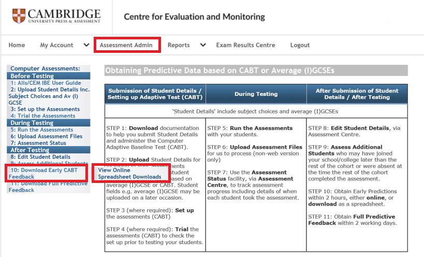This screenshot has width=424, height=257.
Task: Click STEP 6: Upload Assessment Files text
Action: tap(255, 153)
